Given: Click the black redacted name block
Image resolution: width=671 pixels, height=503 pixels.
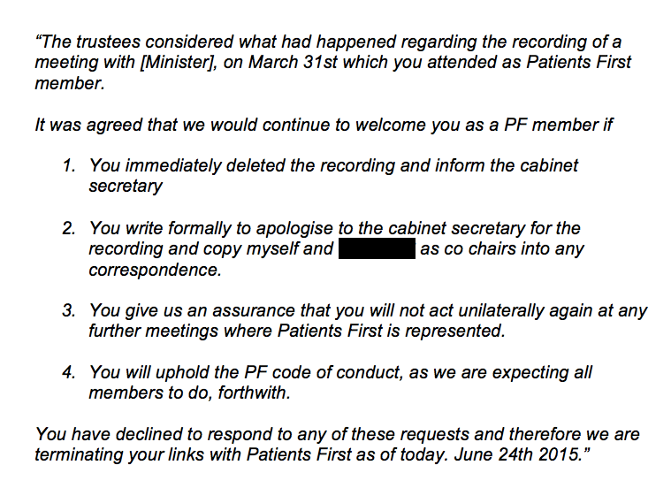Looking at the screenshot, I should (377, 248).
